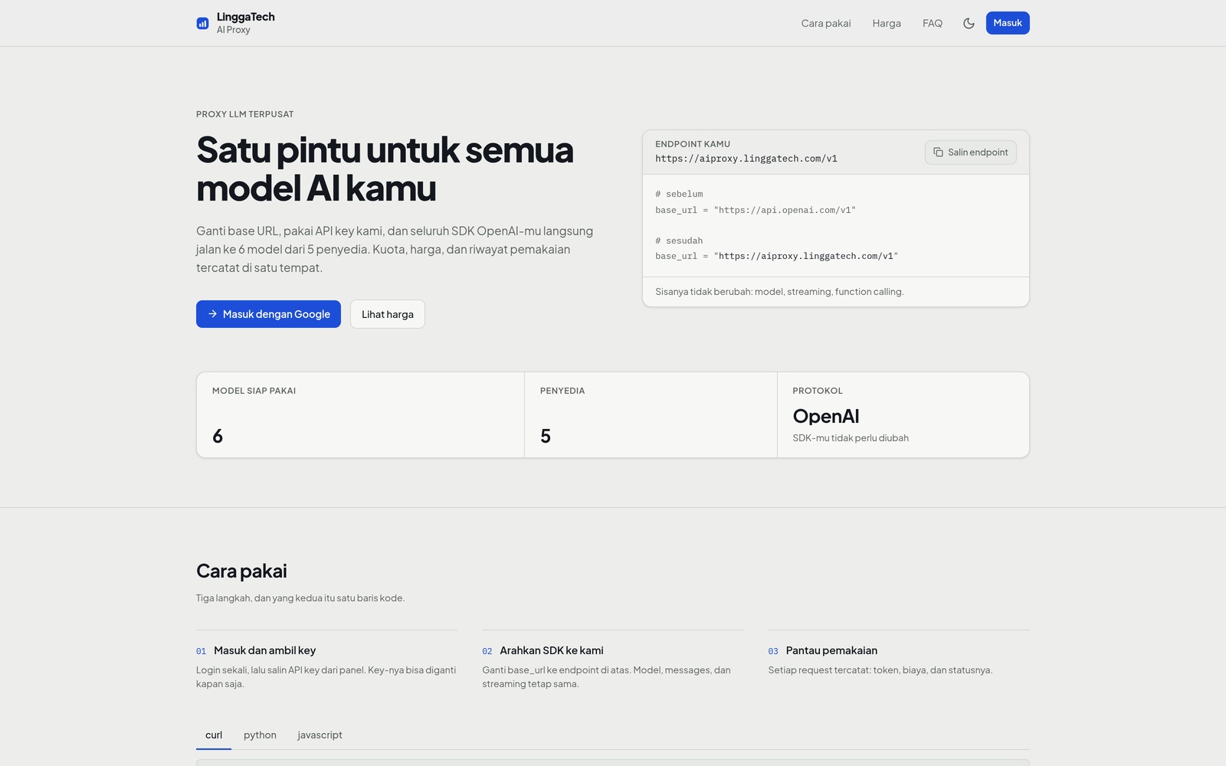Viewport: 1226px width, 766px height.
Task: Click the arrow icon in Masuk dengan Google
Action: (212, 314)
